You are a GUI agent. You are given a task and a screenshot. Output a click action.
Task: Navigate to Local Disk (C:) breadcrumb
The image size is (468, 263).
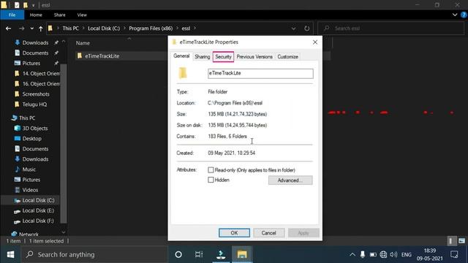104,28
